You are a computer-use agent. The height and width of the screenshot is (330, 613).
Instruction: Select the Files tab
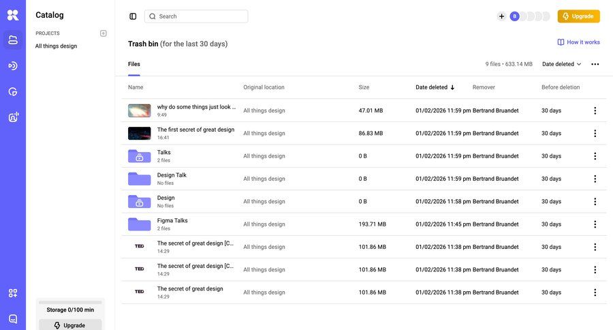tap(134, 64)
